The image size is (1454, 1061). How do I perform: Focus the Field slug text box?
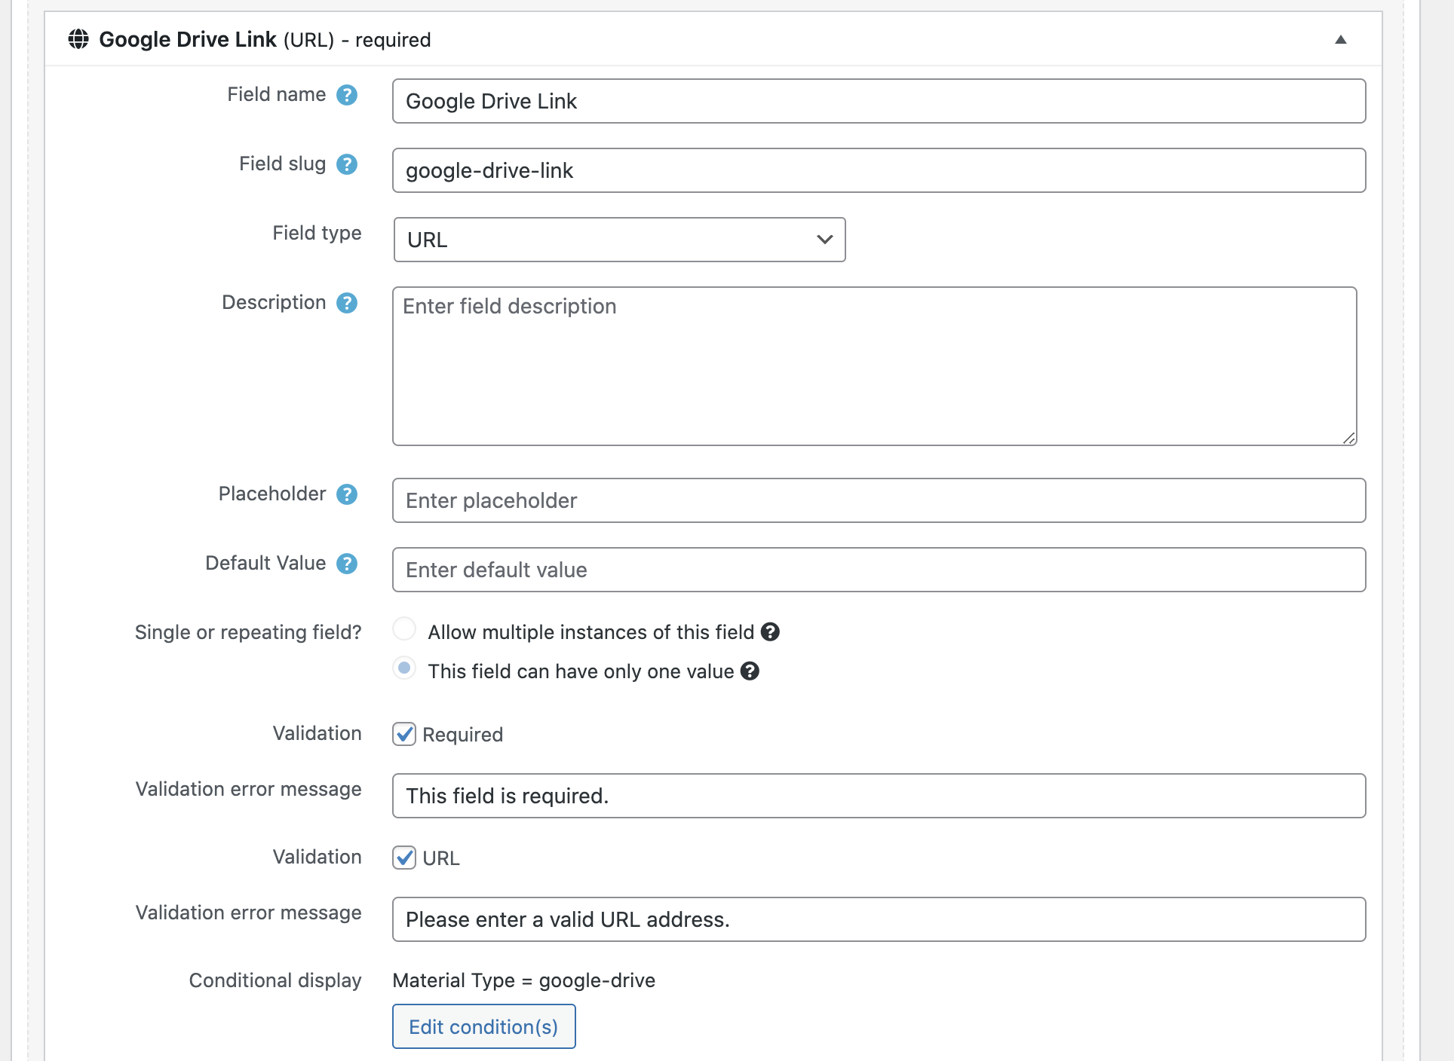click(879, 170)
